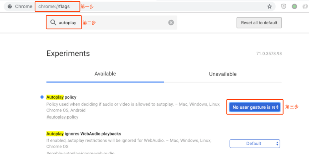
Task: Open the #autoplay-policy anchor link
Action: point(62,117)
